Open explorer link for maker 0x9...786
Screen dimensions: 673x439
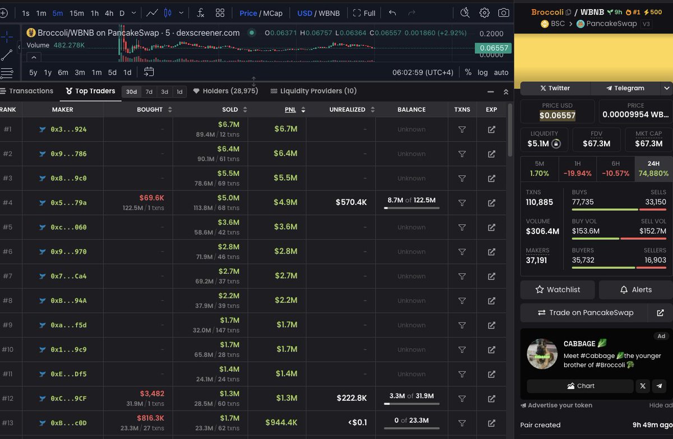491,154
